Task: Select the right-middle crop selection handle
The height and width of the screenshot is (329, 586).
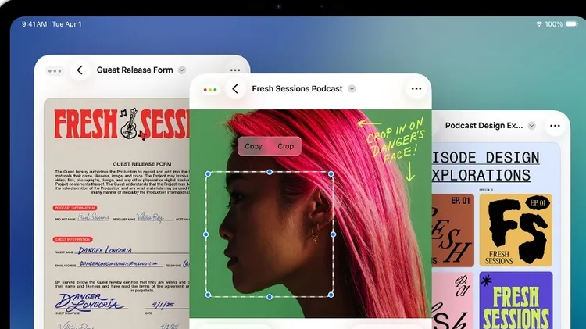Action: pos(333,234)
